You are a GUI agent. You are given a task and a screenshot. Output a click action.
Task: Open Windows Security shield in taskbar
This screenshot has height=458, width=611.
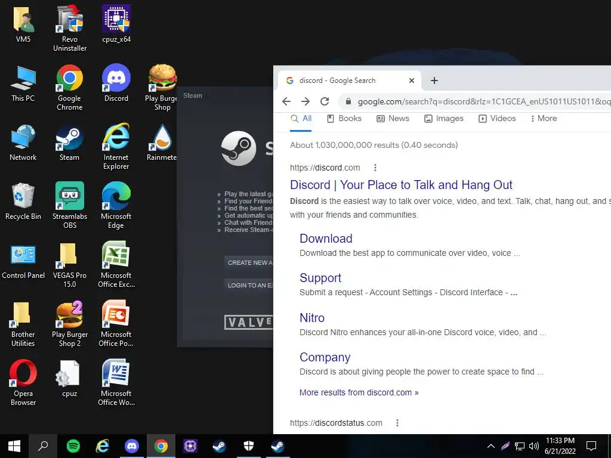[x=249, y=446]
